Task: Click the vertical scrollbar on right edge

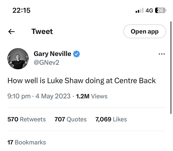Action: (171, 68)
